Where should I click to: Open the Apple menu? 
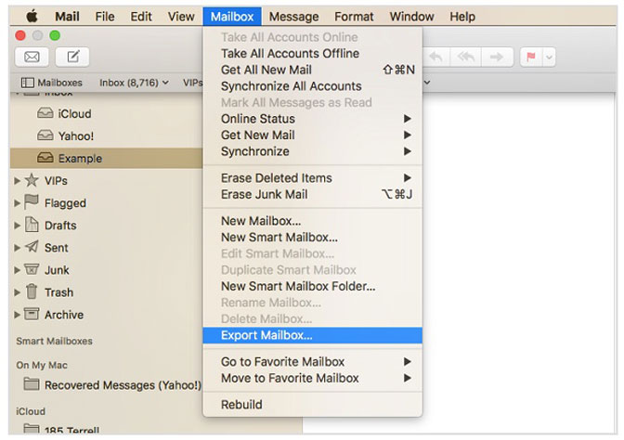click(32, 17)
